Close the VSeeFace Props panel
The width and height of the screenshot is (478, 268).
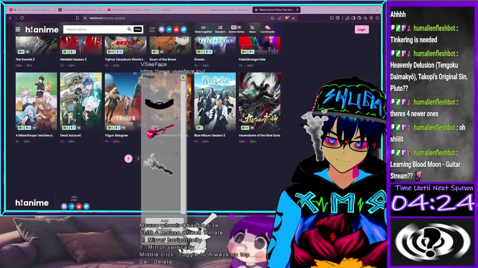[183, 77]
